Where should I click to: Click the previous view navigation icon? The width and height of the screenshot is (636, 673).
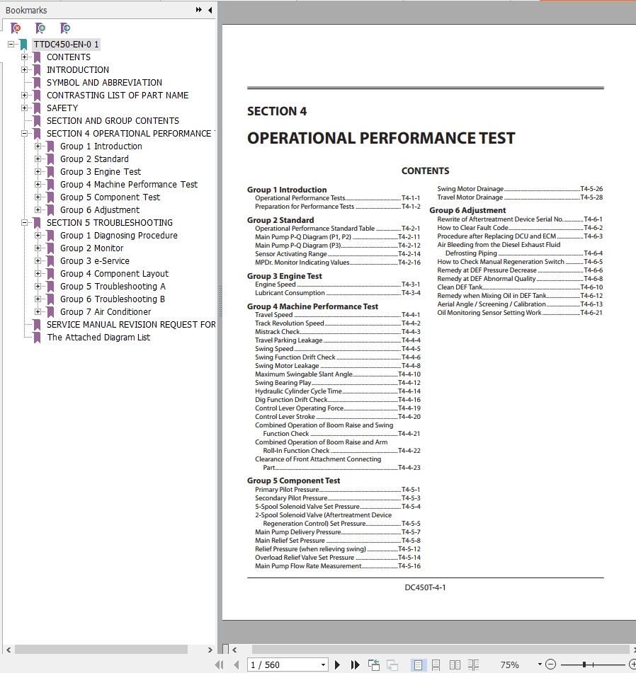374,665
